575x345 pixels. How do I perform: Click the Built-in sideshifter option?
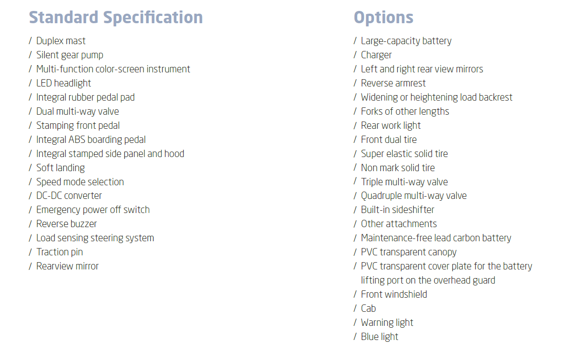point(397,210)
